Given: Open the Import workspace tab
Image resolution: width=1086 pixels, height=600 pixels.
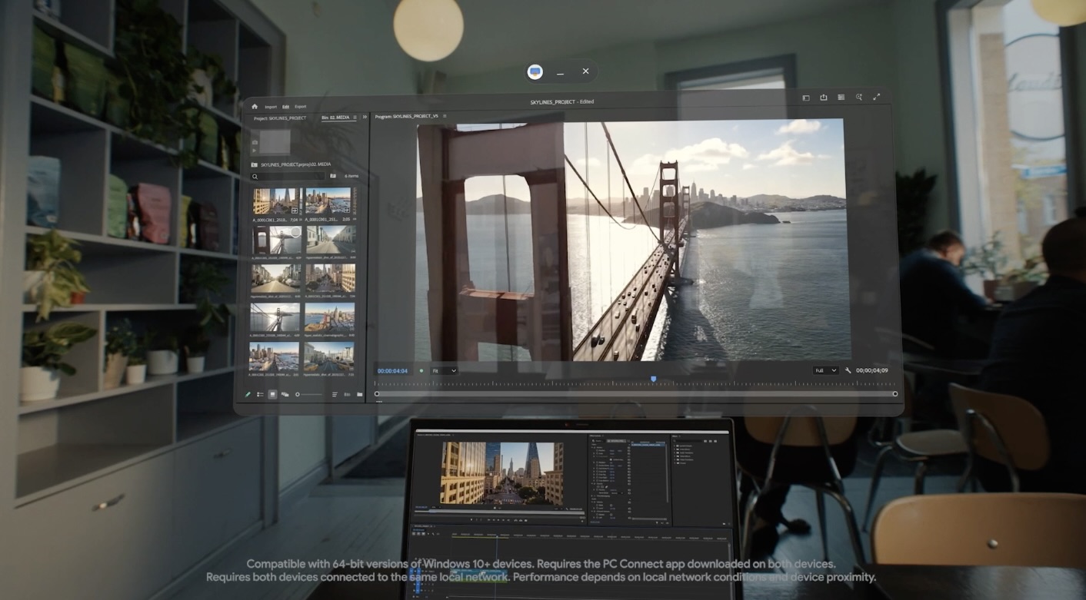Looking at the screenshot, I should 271,107.
